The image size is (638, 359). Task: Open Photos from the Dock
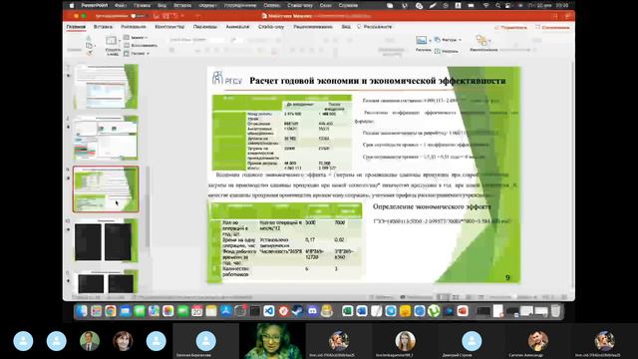click(x=168, y=311)
